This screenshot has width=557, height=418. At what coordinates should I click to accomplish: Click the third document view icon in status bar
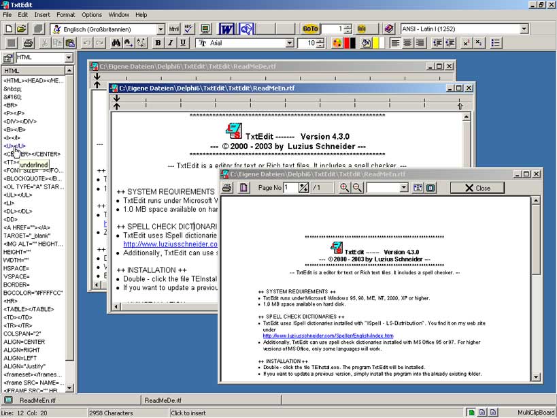492,413
